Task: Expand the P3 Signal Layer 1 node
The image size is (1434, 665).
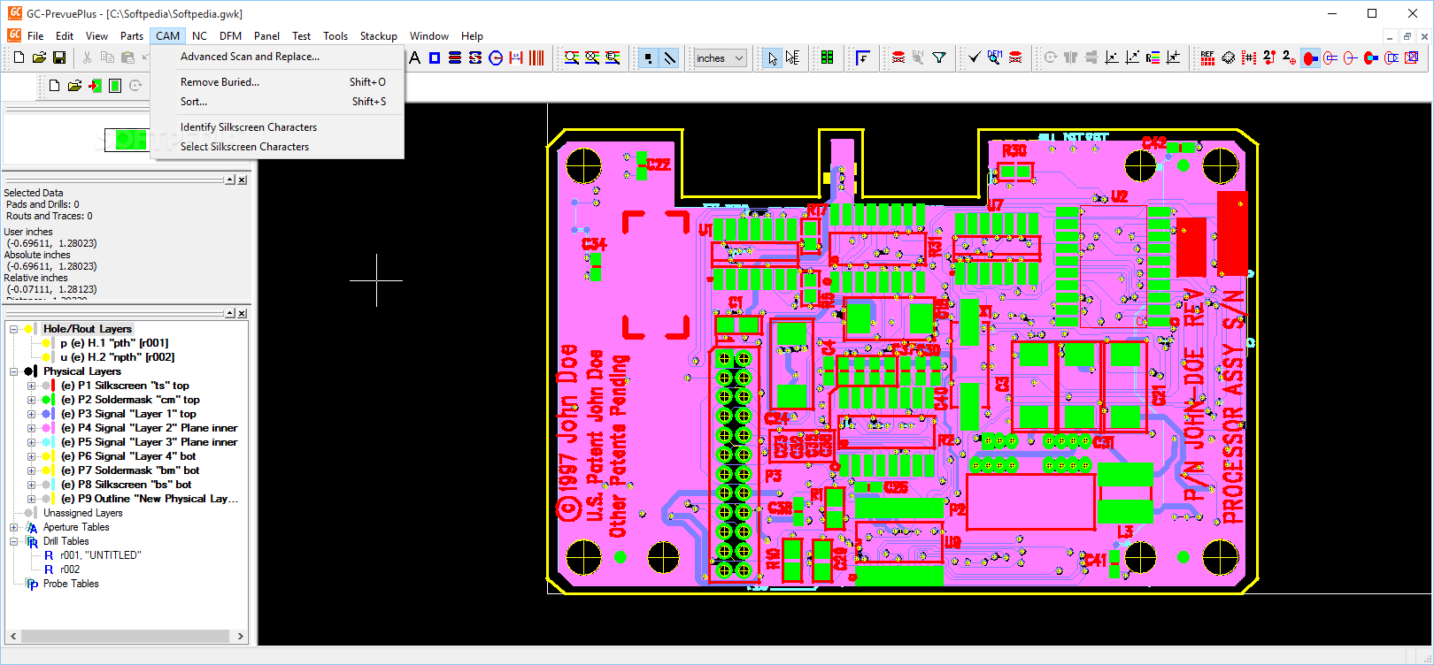Action: coord(32,414)
